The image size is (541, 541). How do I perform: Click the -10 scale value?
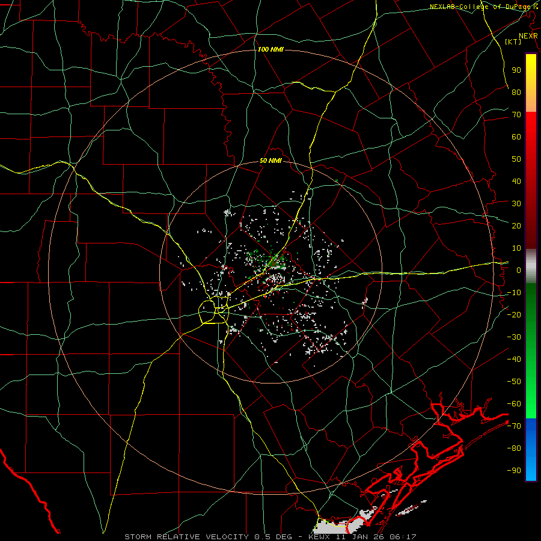point(514,293)
